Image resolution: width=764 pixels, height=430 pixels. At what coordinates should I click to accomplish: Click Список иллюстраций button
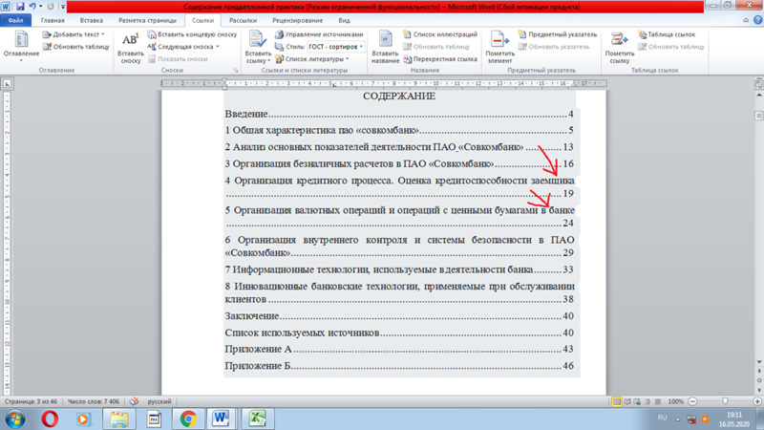pyautogui.click(x=440, y=34)
